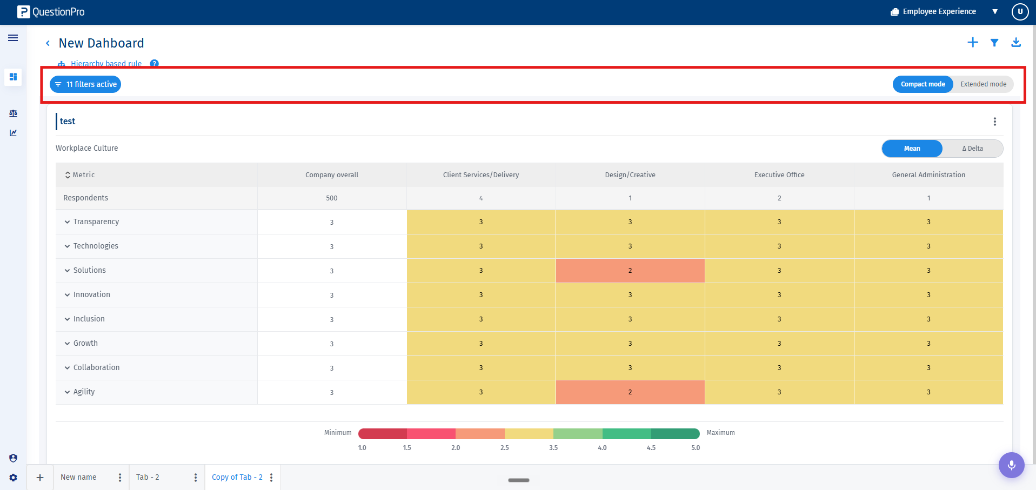1036x490 pixels.
Task: Click the Workplace Culture label
Action: pos(86,148)
